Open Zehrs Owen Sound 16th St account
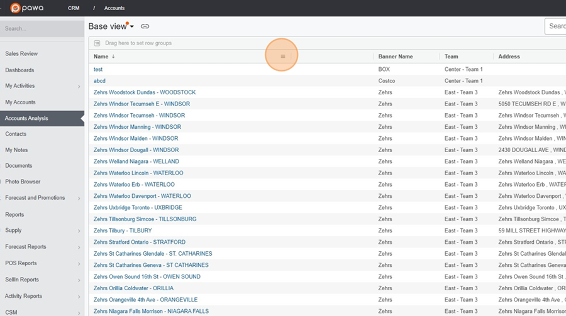The height and width of the screenshot is (316, 566). point(147,276)
